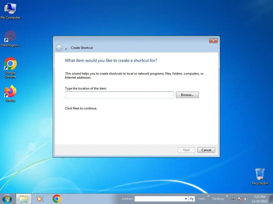The height and width of the screenshot is (204, 273).
Task: Open Chrome from the taskbar
Action: click(x=57, y=199)
